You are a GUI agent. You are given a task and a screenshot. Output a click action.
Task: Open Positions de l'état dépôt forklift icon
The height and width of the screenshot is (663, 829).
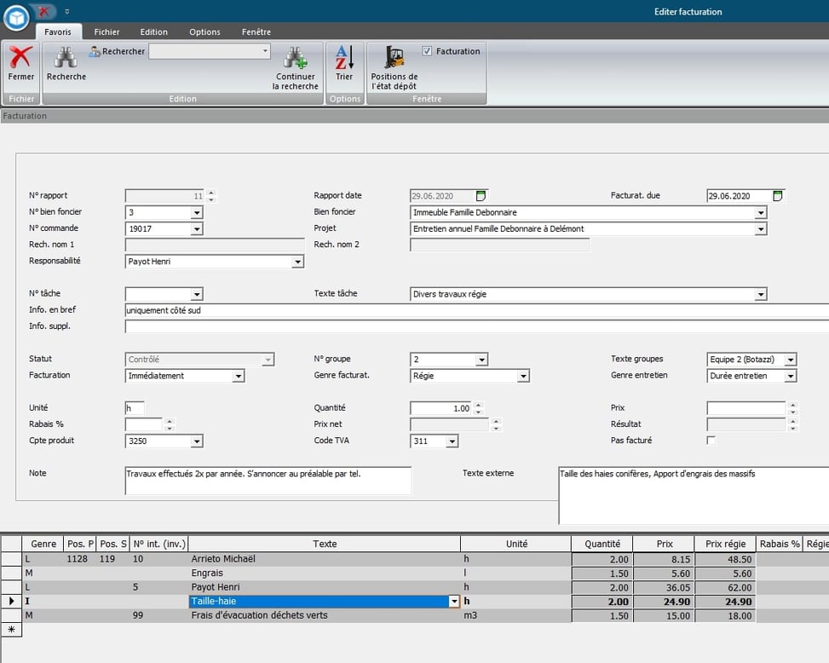point(394,57)
